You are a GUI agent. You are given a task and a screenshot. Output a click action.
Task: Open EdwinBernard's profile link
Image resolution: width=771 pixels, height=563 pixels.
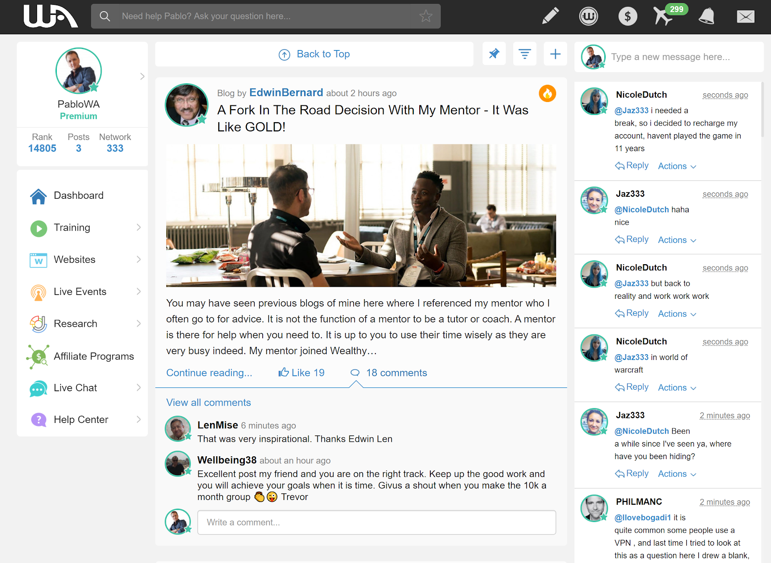[286, 92]
